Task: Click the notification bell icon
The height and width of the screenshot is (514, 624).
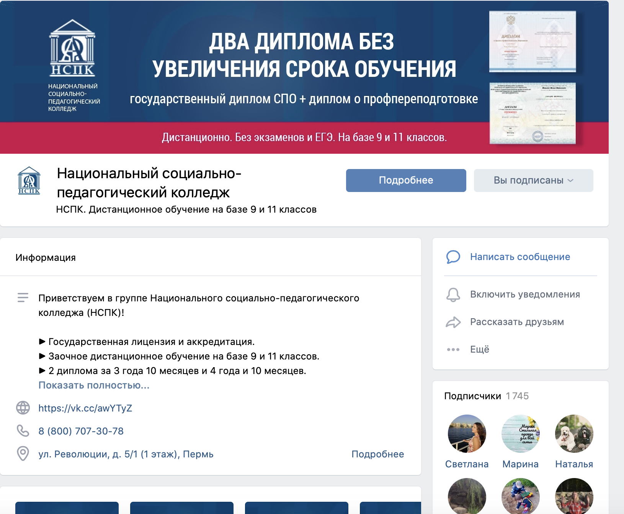Action: pos(454,294)
